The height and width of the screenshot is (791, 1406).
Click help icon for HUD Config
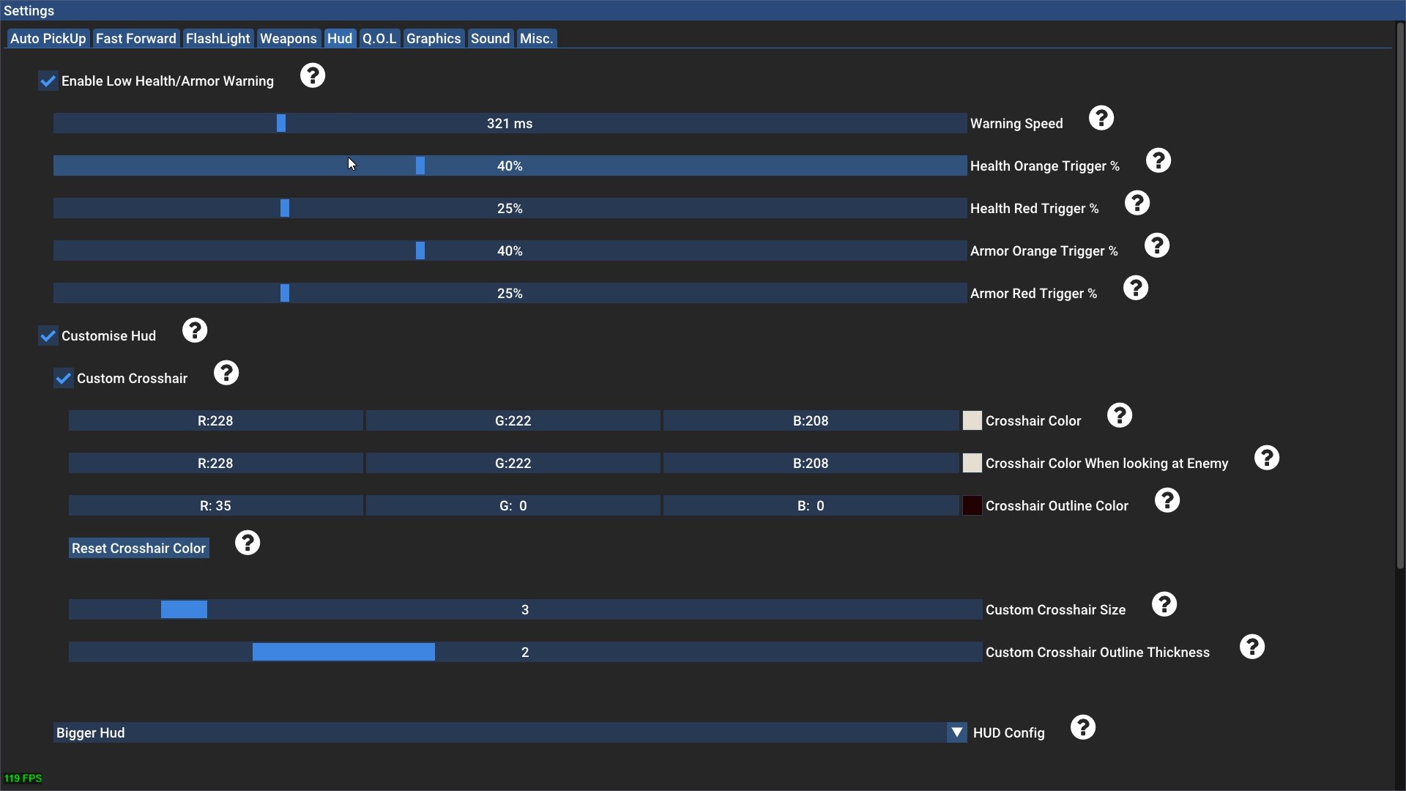[1082, 727]
